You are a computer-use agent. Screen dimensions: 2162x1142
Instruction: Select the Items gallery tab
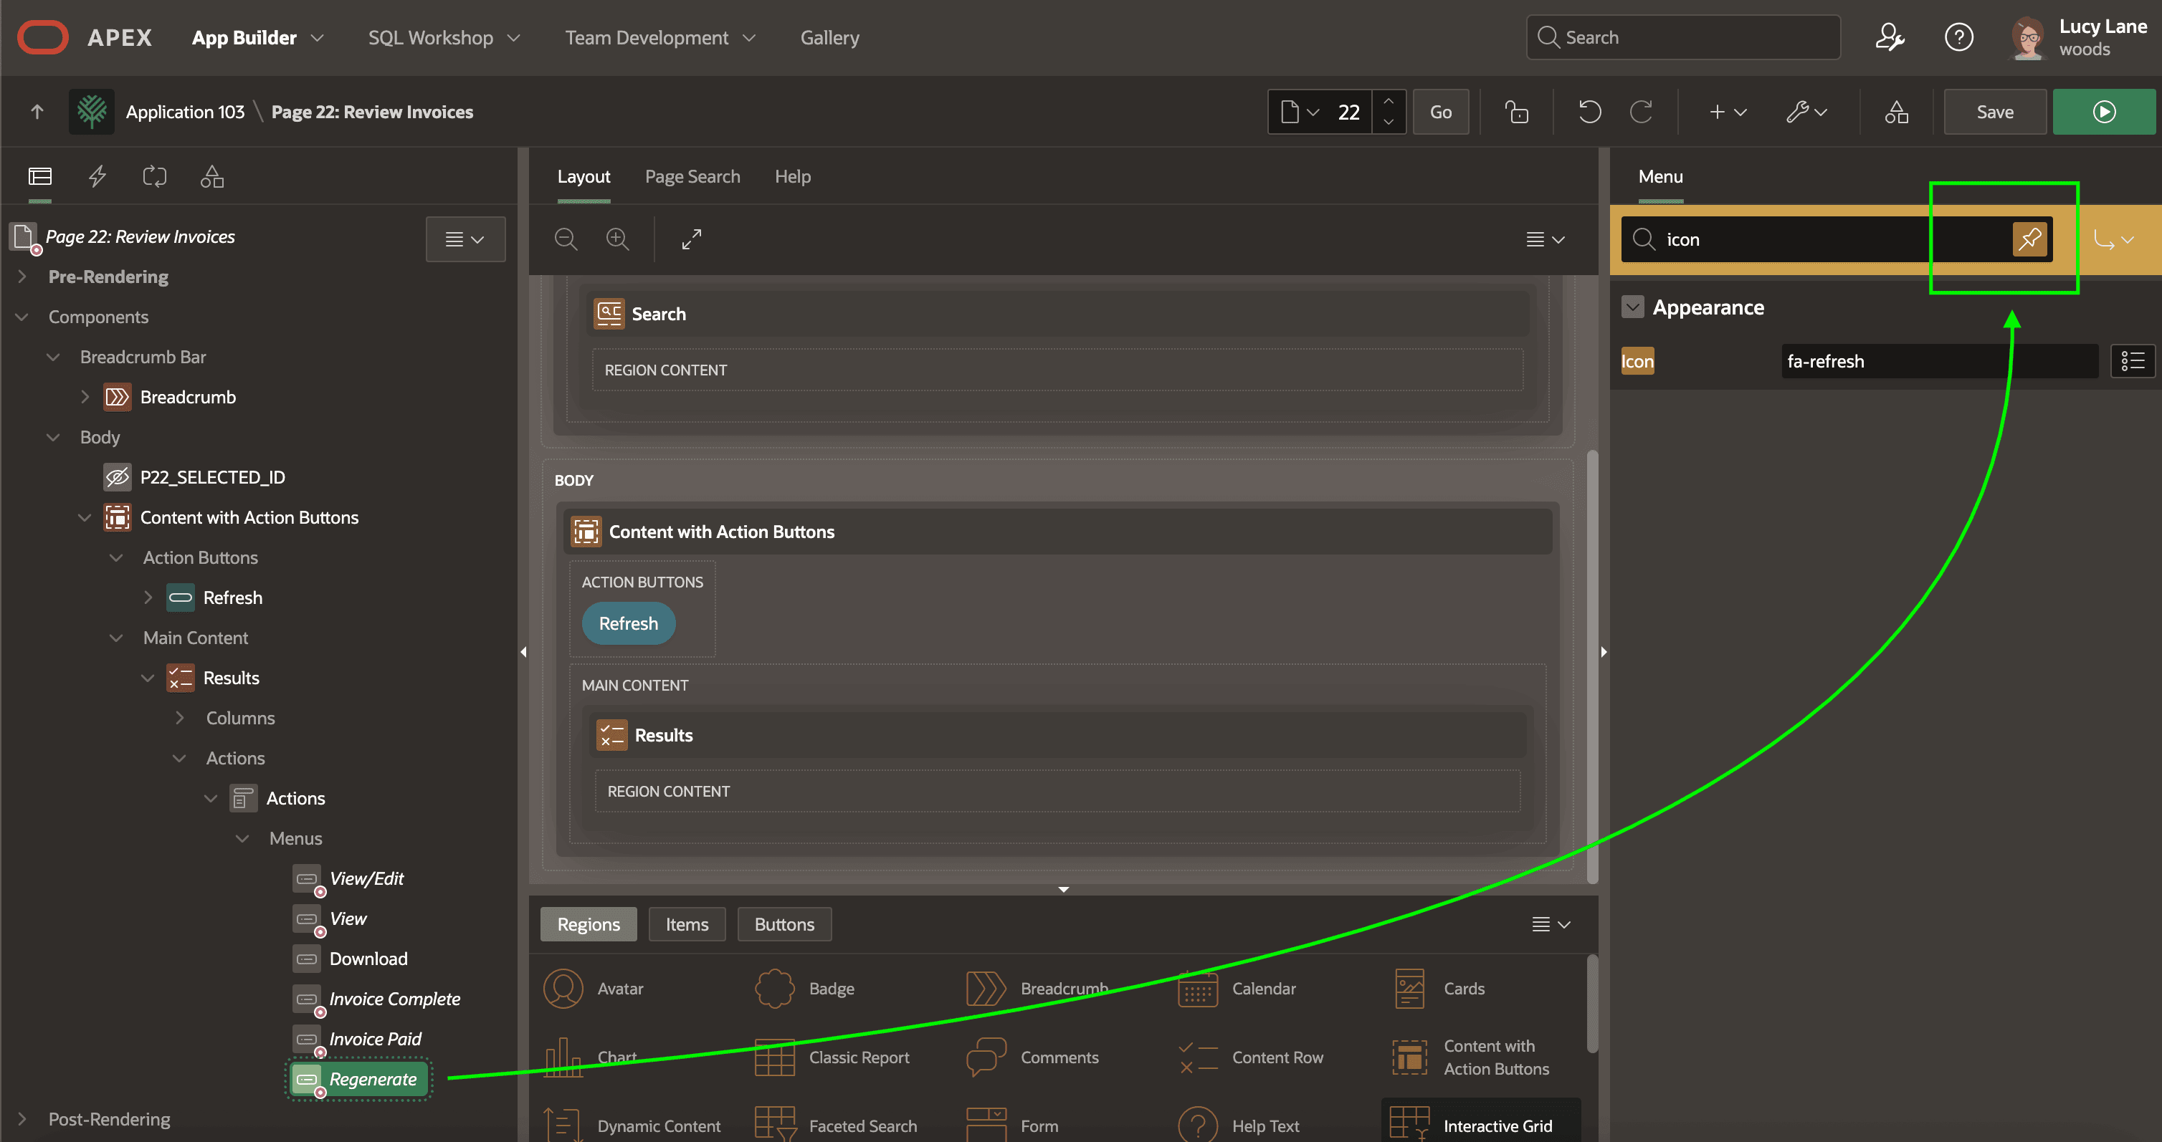[x=687, y=923]
